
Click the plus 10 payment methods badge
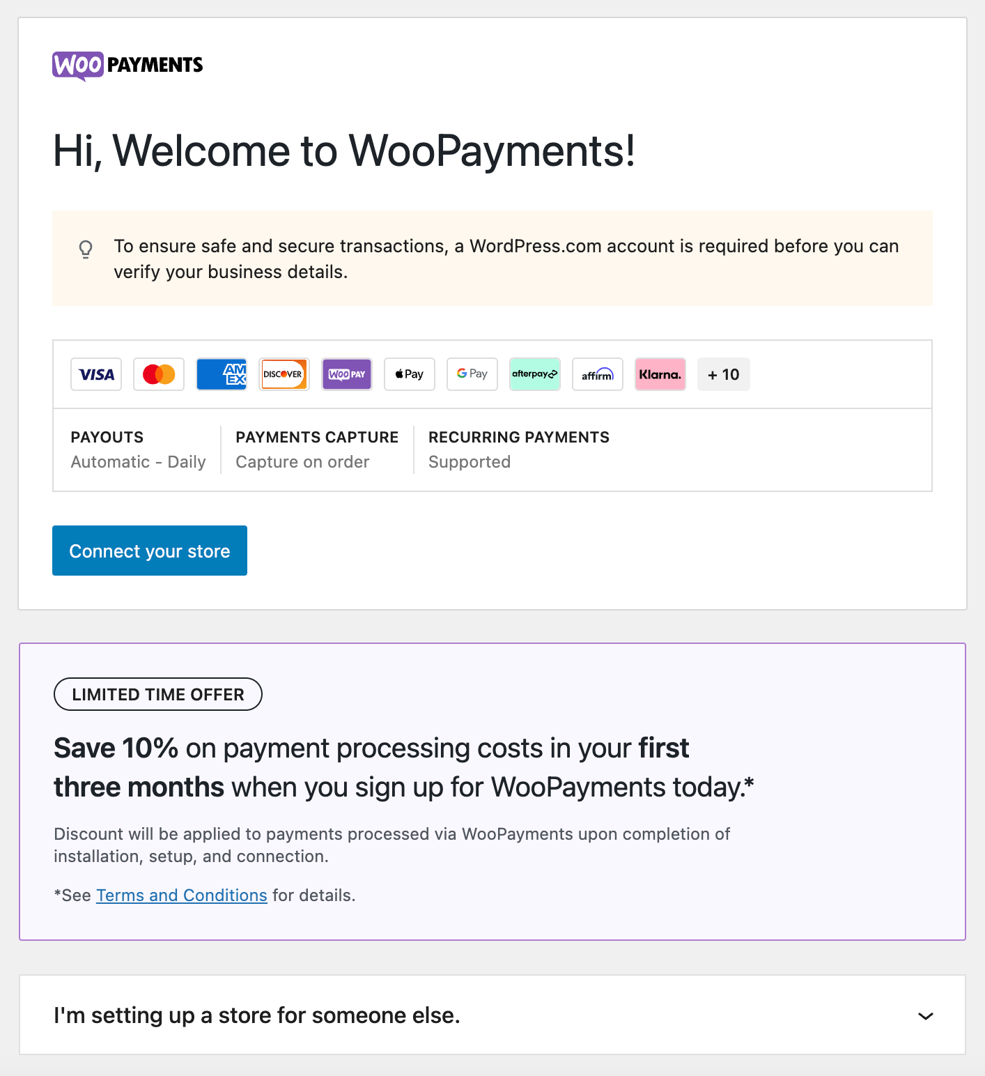(723, 374)
